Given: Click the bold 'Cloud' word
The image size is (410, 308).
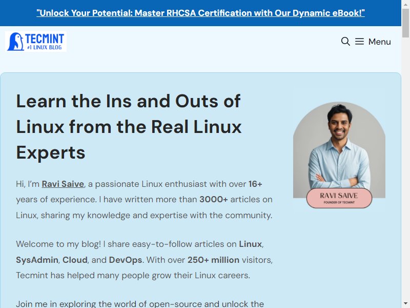Looking at the screenshot, I should point(75,260).
